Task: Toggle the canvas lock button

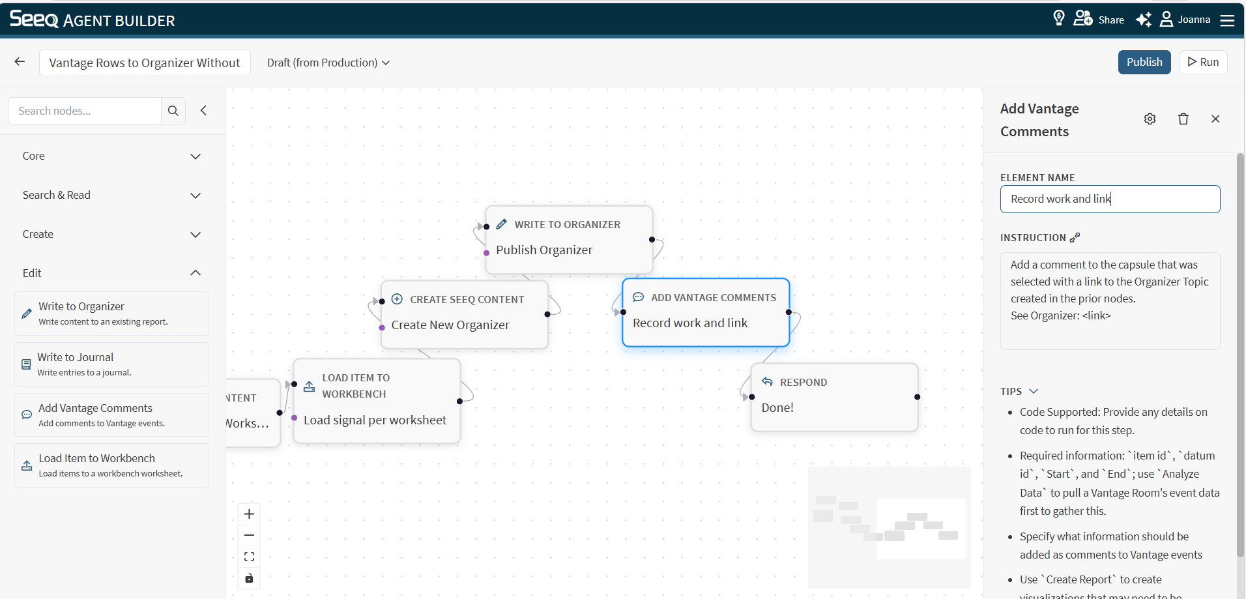Action: 249,578
